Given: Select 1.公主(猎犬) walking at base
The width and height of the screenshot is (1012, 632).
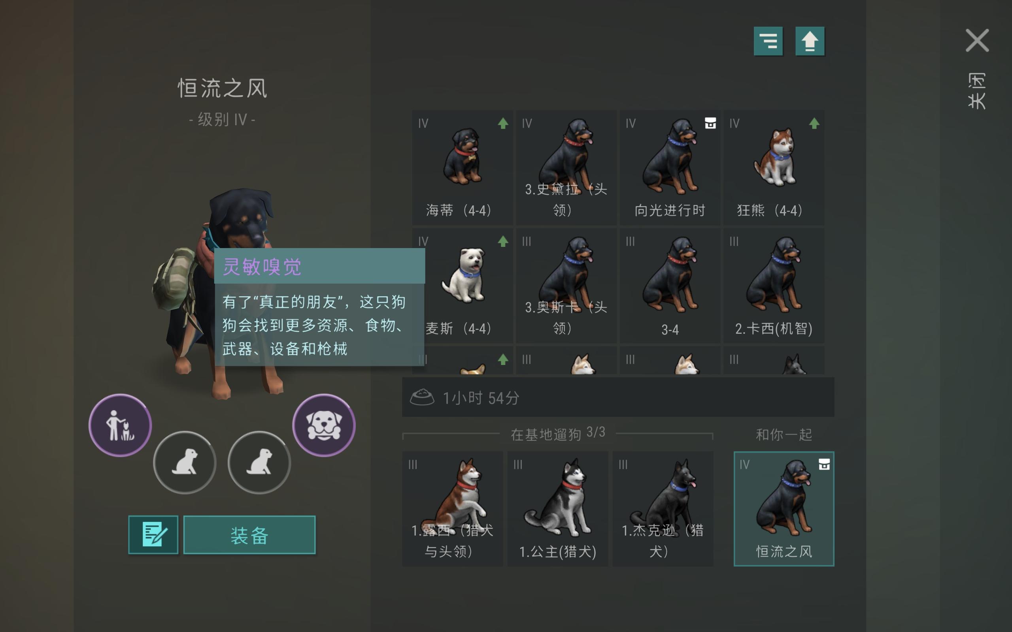Looking at the screenshot, I should coord(557,509).
